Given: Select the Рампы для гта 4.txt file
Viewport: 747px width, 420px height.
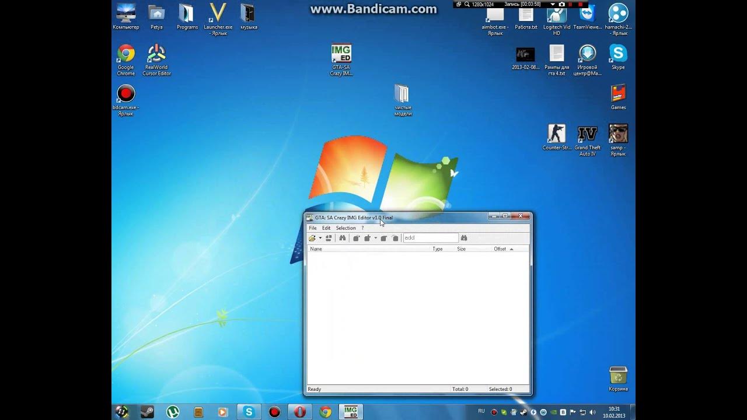Looking at the screenshot, I should point(556,61).
